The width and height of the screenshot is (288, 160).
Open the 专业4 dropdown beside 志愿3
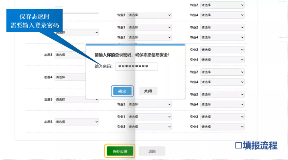pos(222,60)
